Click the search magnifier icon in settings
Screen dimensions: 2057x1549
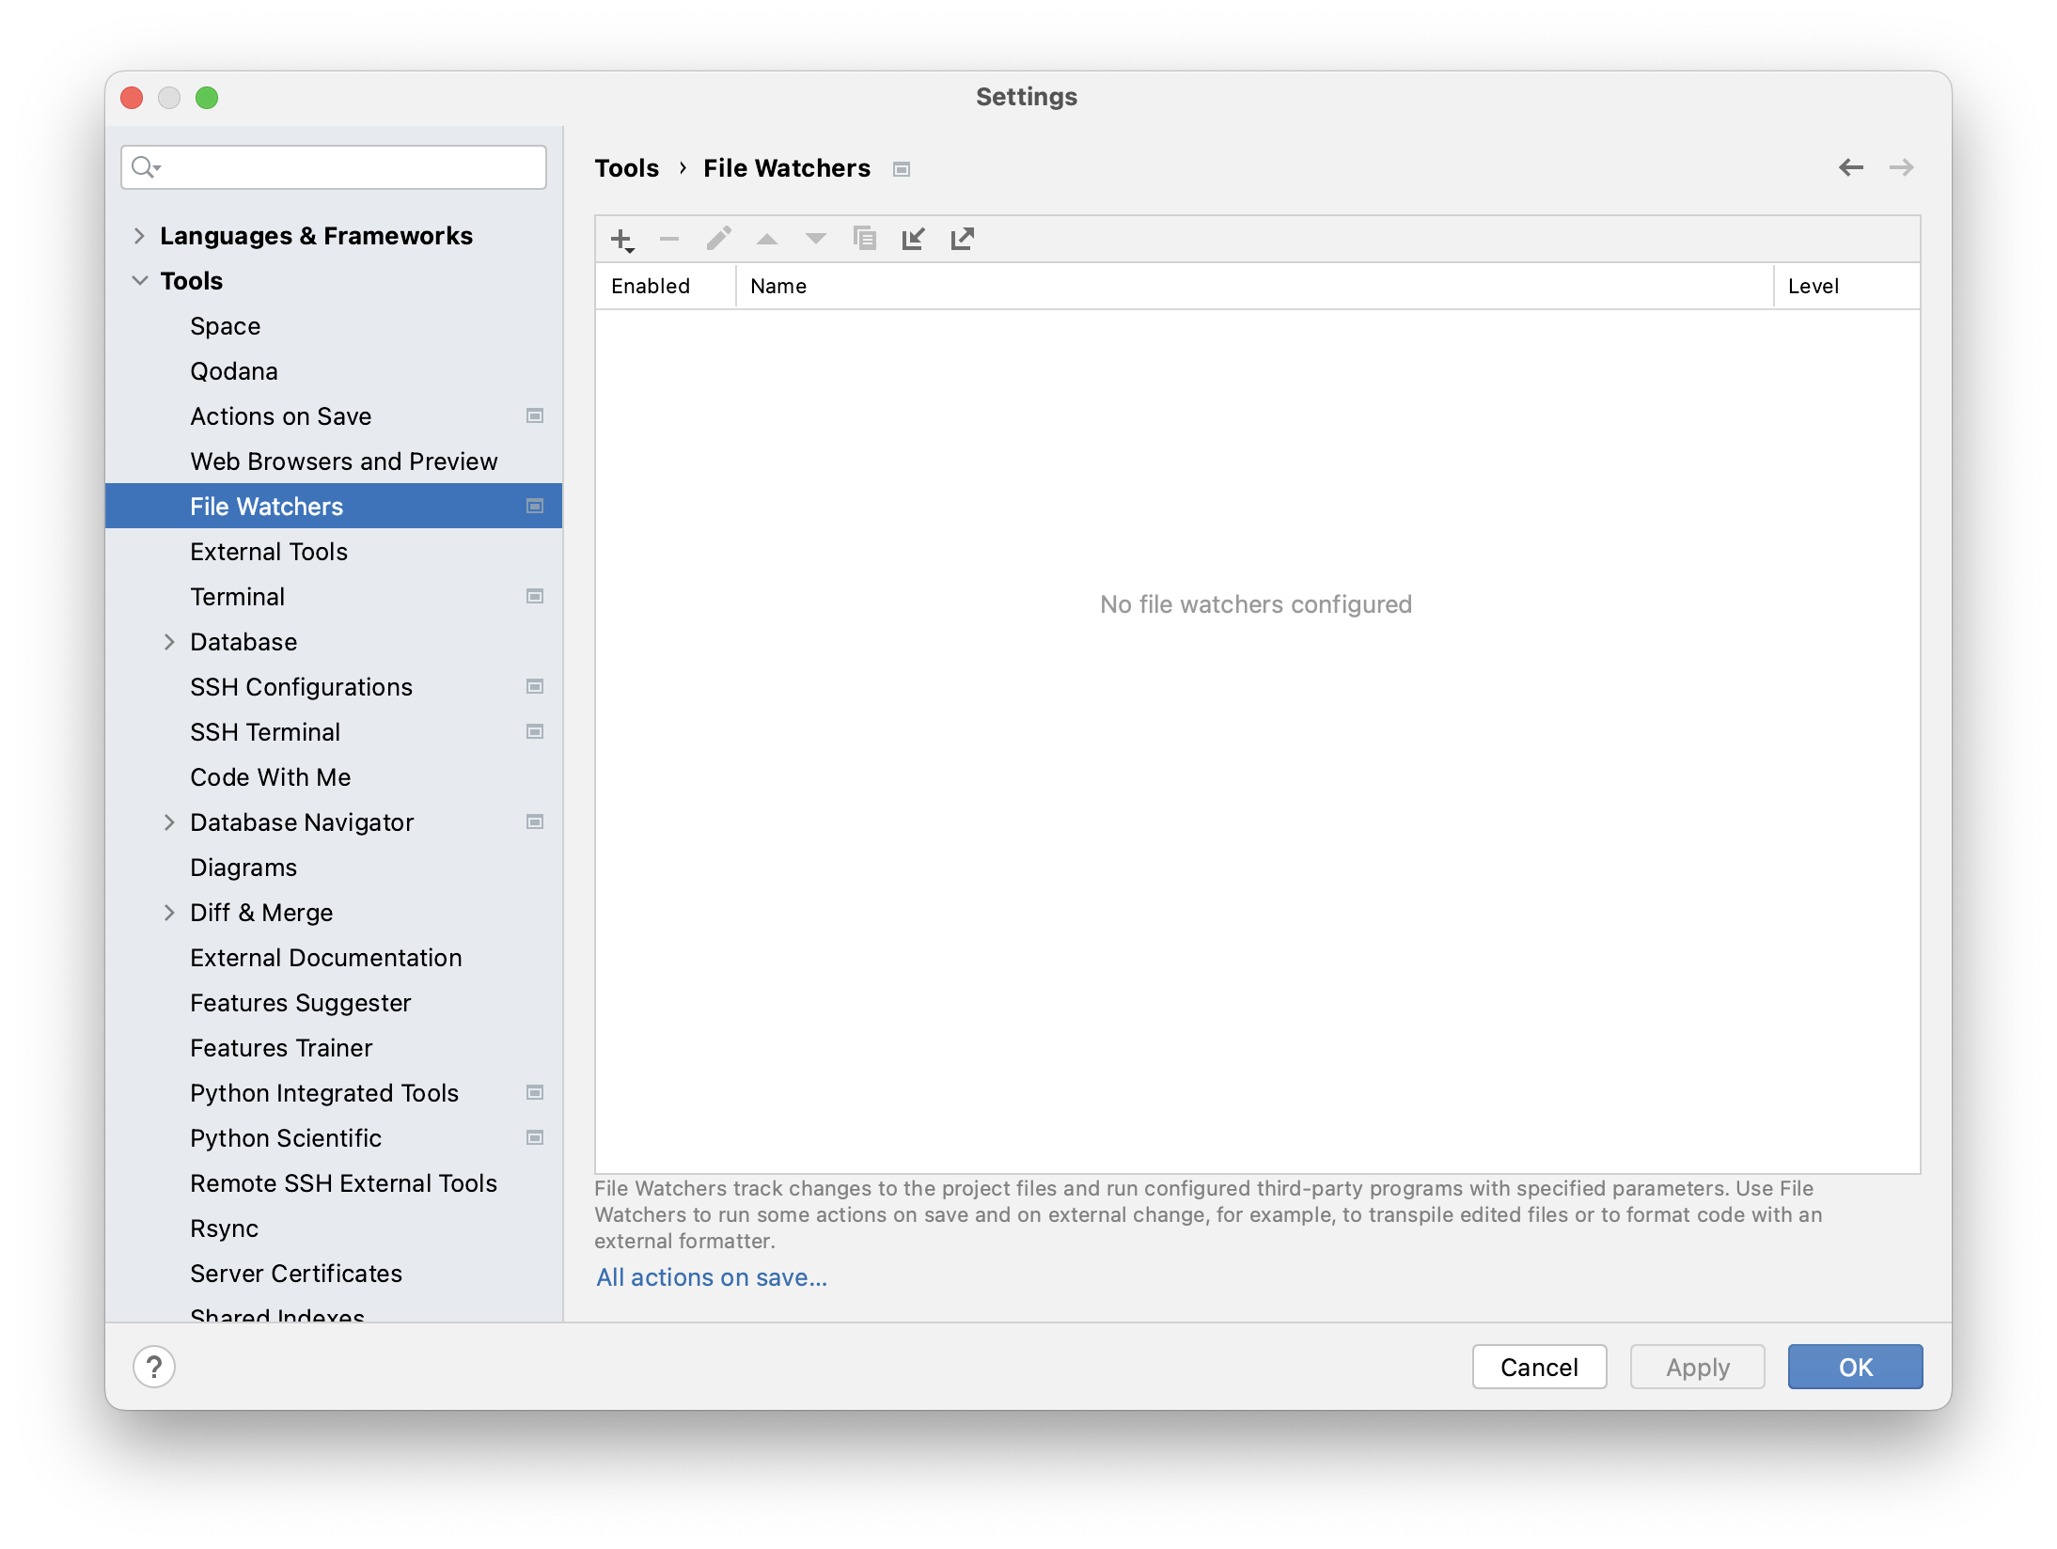point(145,167)
